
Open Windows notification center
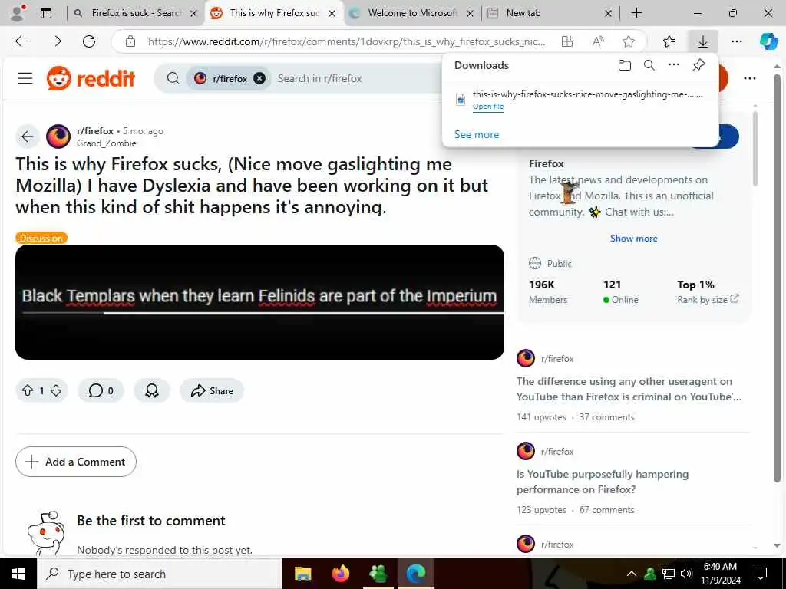[761, 574]
